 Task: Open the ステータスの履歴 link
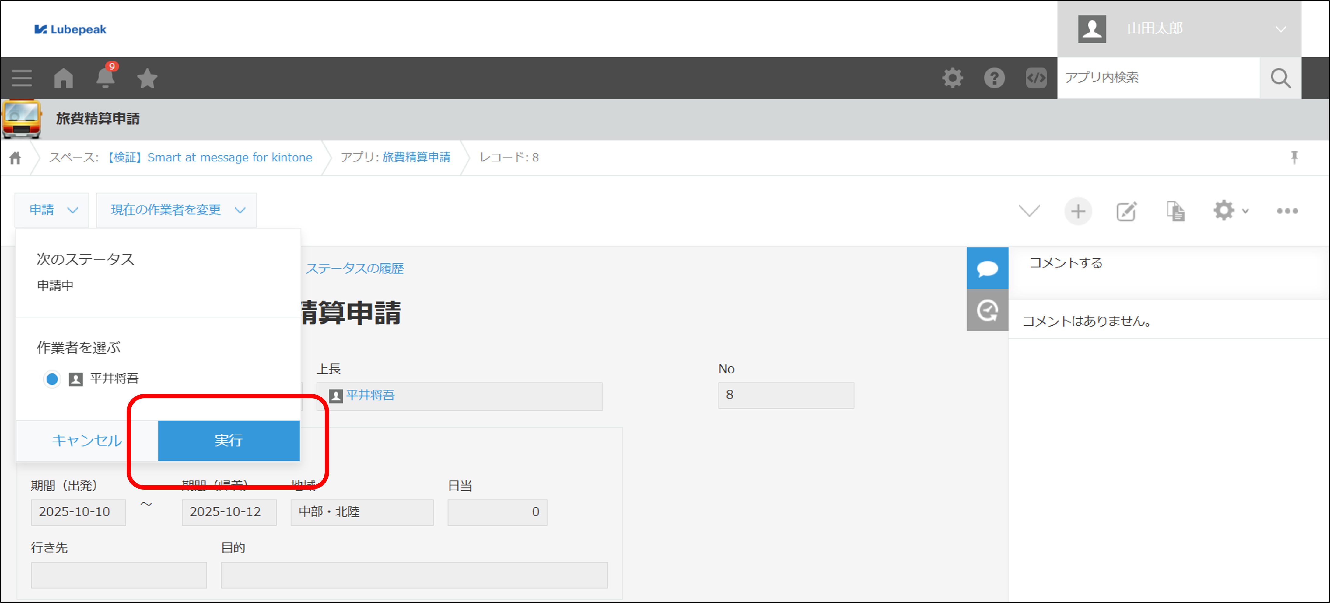pyautogui.click(x=354, y=268)
